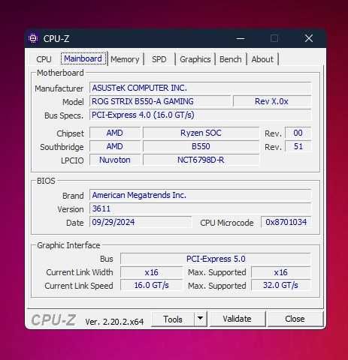This screenshot has width=348, height=360.
Task: Click the American Megatrends Inc. brand field
Action: [201, 195]
